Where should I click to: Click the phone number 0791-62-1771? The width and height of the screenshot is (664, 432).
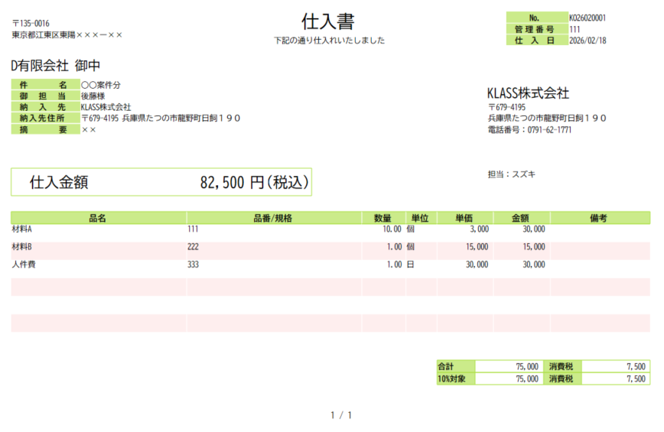coord(548,130)
